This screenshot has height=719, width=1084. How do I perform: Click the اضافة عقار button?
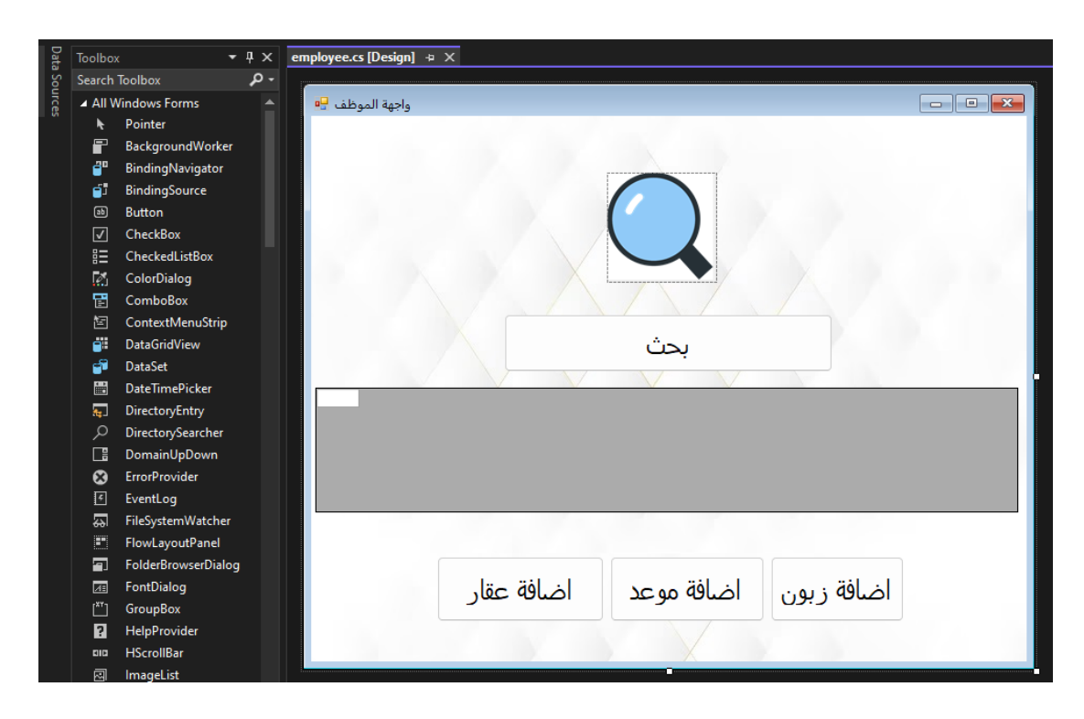click(x=520, y=589)
